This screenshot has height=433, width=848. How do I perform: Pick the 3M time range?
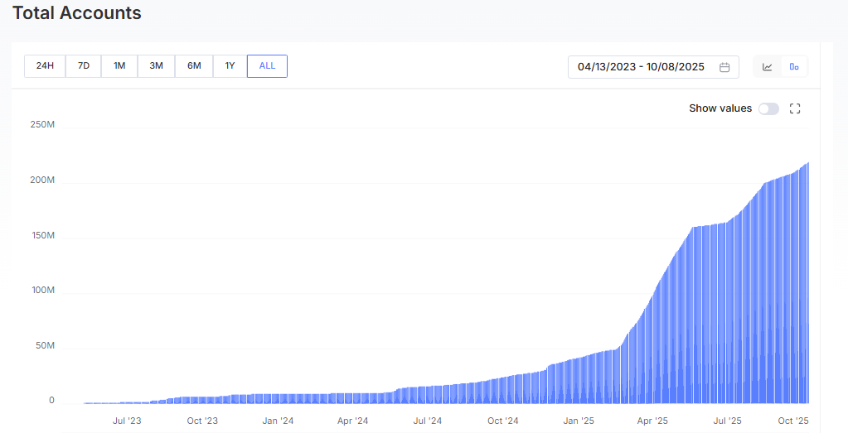click(x=156, y=66)
